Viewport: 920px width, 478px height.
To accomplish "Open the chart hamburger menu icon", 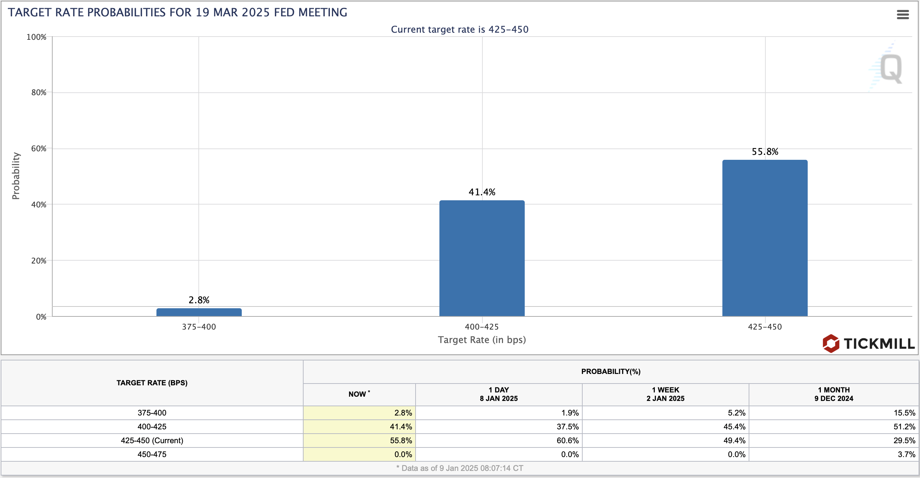I will (903, 15).
